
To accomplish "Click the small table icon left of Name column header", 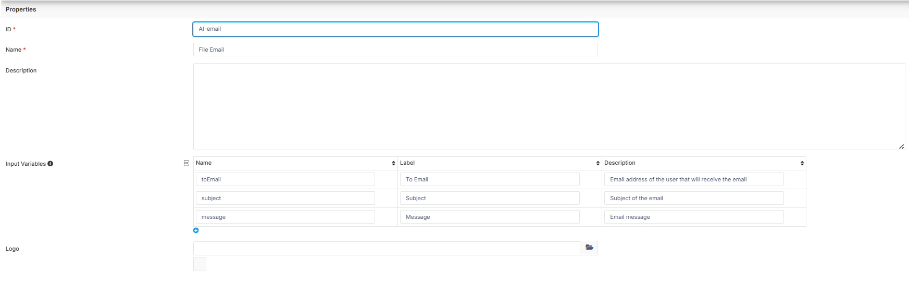I will pos(186,163).
